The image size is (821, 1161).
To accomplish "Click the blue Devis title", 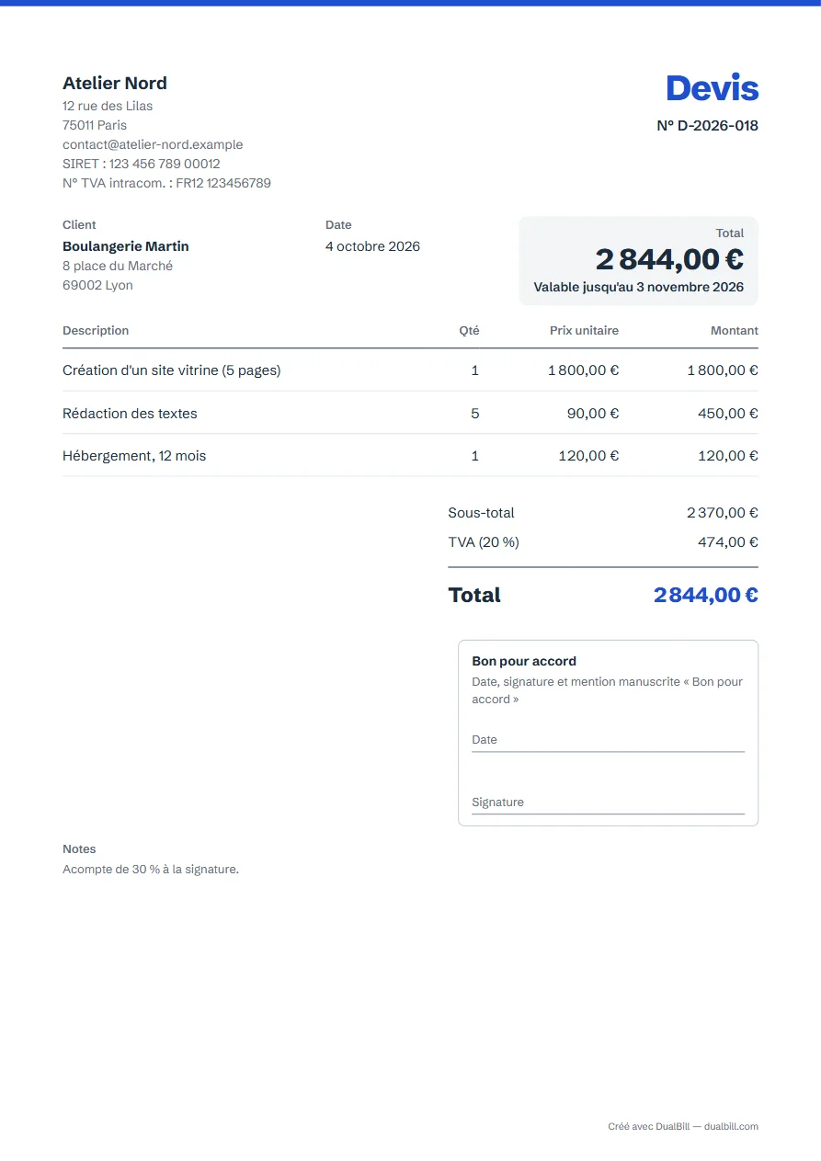I will click(713, 88).
